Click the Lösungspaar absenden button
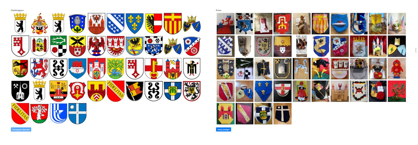Viewport: 418px width, 145px height. (21, 130)
